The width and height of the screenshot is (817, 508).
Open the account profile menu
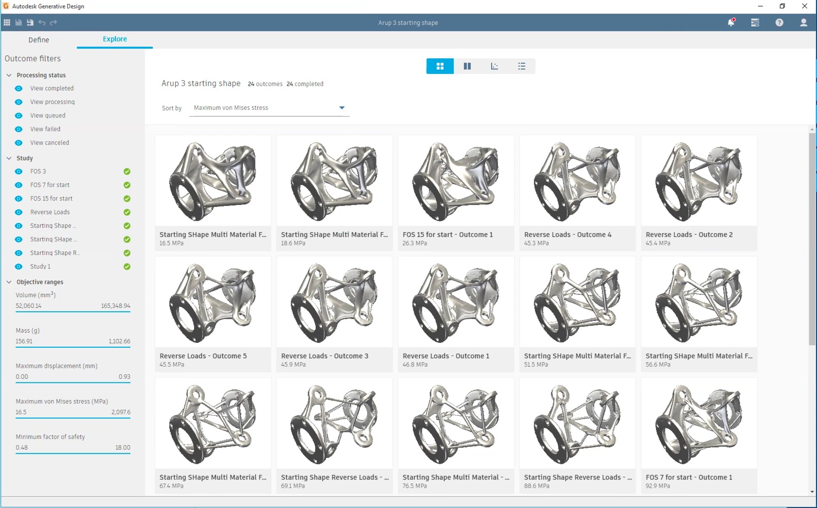(804, 22)
